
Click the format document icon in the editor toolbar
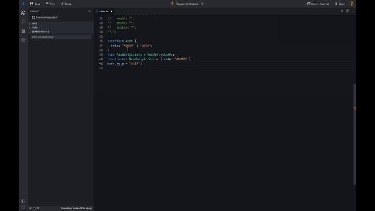[342, 11]
